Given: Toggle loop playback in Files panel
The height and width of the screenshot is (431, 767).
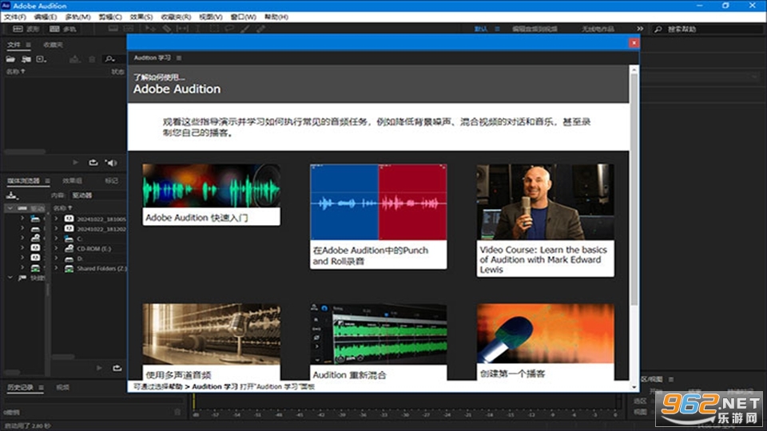Looking at the screenshot, I should pyautogui.click(x=93, y=162).
